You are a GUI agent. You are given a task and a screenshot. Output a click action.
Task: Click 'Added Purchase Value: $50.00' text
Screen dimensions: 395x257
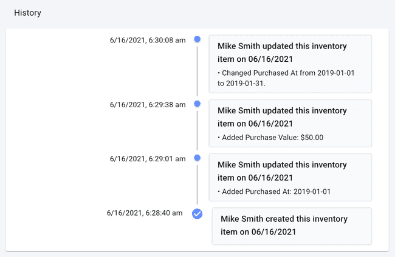270,138
